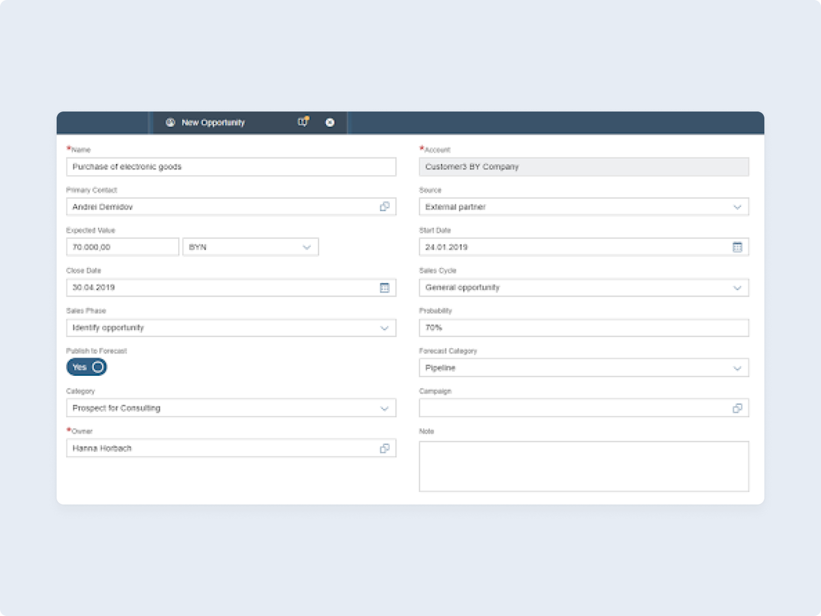821x616 pixels.
Task: Open value help for Primary Contact
Action: pyautogui.click(x=385, y=207)
